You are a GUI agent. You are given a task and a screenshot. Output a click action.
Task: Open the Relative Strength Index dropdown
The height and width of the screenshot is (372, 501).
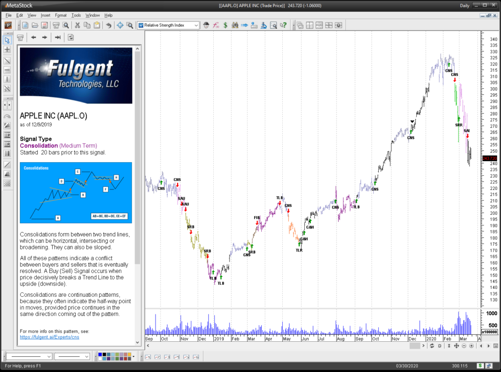(196, 25)
